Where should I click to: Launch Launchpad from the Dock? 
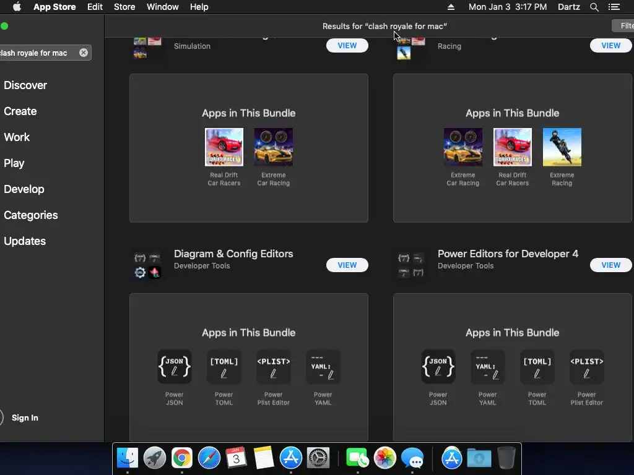[154, 458]
